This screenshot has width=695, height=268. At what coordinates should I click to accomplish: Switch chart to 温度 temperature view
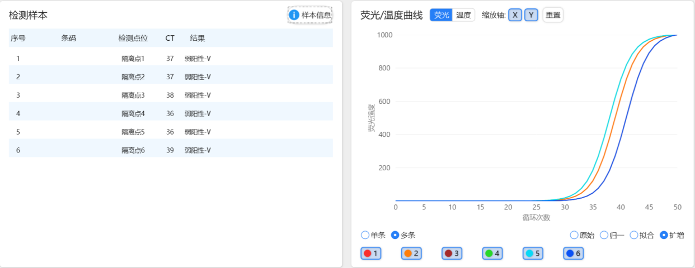click(x=463, y=15)
